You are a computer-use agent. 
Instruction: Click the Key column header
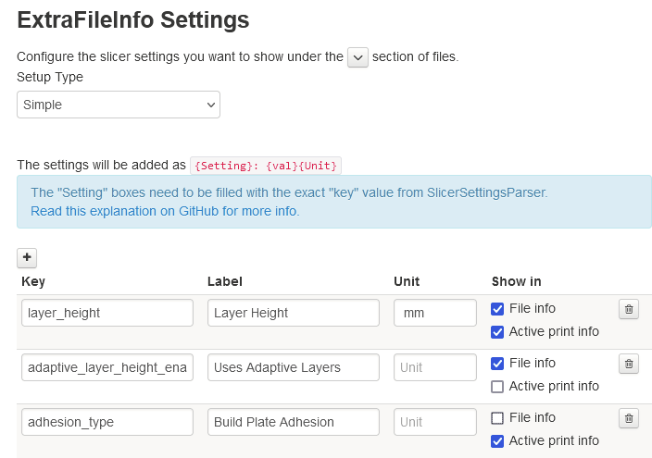click(x=33, y=281)
